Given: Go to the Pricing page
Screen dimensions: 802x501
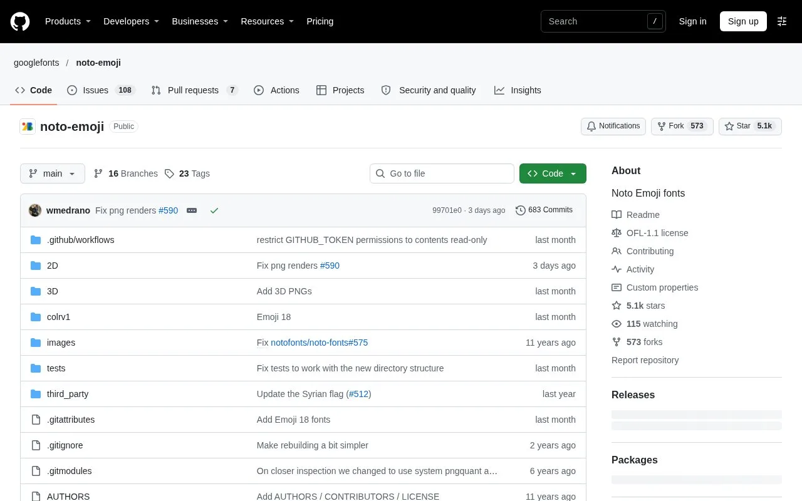Looking at the screenshot, I should click(320, 21).
